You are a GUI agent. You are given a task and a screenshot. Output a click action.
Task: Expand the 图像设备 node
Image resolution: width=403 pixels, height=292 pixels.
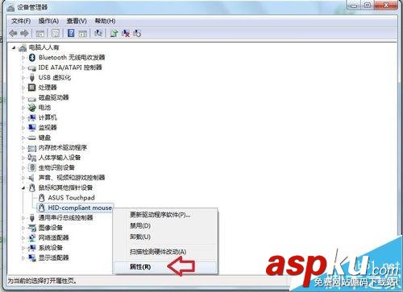point(23,228)
